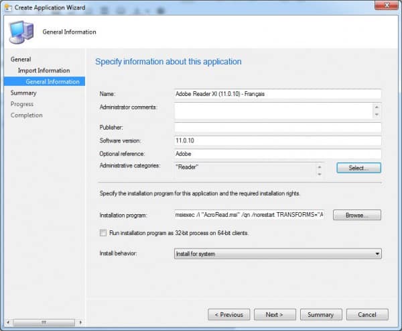Click the wizard computer icon in header
This screenshot has width=402, height=331.
click(x=20, y=32)
